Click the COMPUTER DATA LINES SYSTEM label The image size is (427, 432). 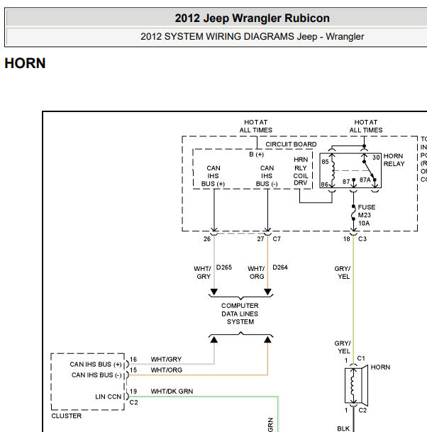click(240, 314)
